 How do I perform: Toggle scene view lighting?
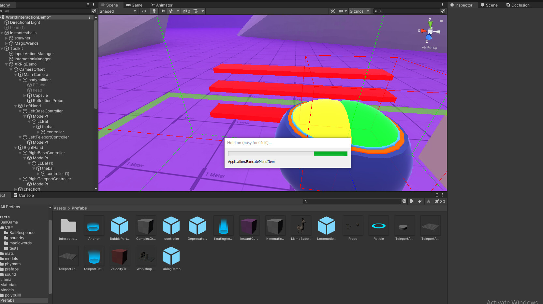tap(154, 11)
